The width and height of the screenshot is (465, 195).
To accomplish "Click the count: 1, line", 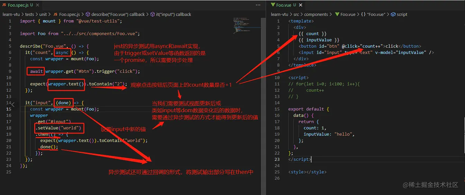I will click(x=315, y=128).
